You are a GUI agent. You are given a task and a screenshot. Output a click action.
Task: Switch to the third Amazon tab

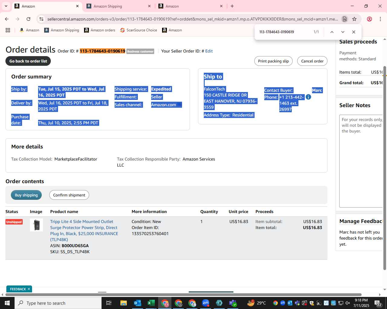point(190,6)
